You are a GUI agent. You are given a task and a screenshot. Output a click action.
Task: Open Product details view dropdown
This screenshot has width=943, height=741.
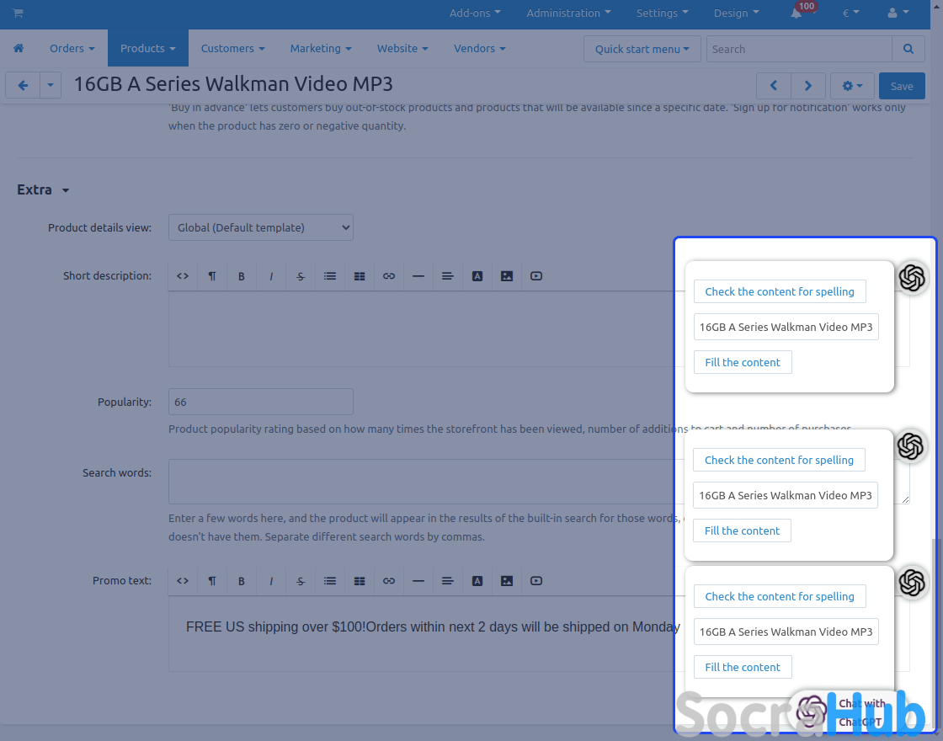[x=261, y=227]
